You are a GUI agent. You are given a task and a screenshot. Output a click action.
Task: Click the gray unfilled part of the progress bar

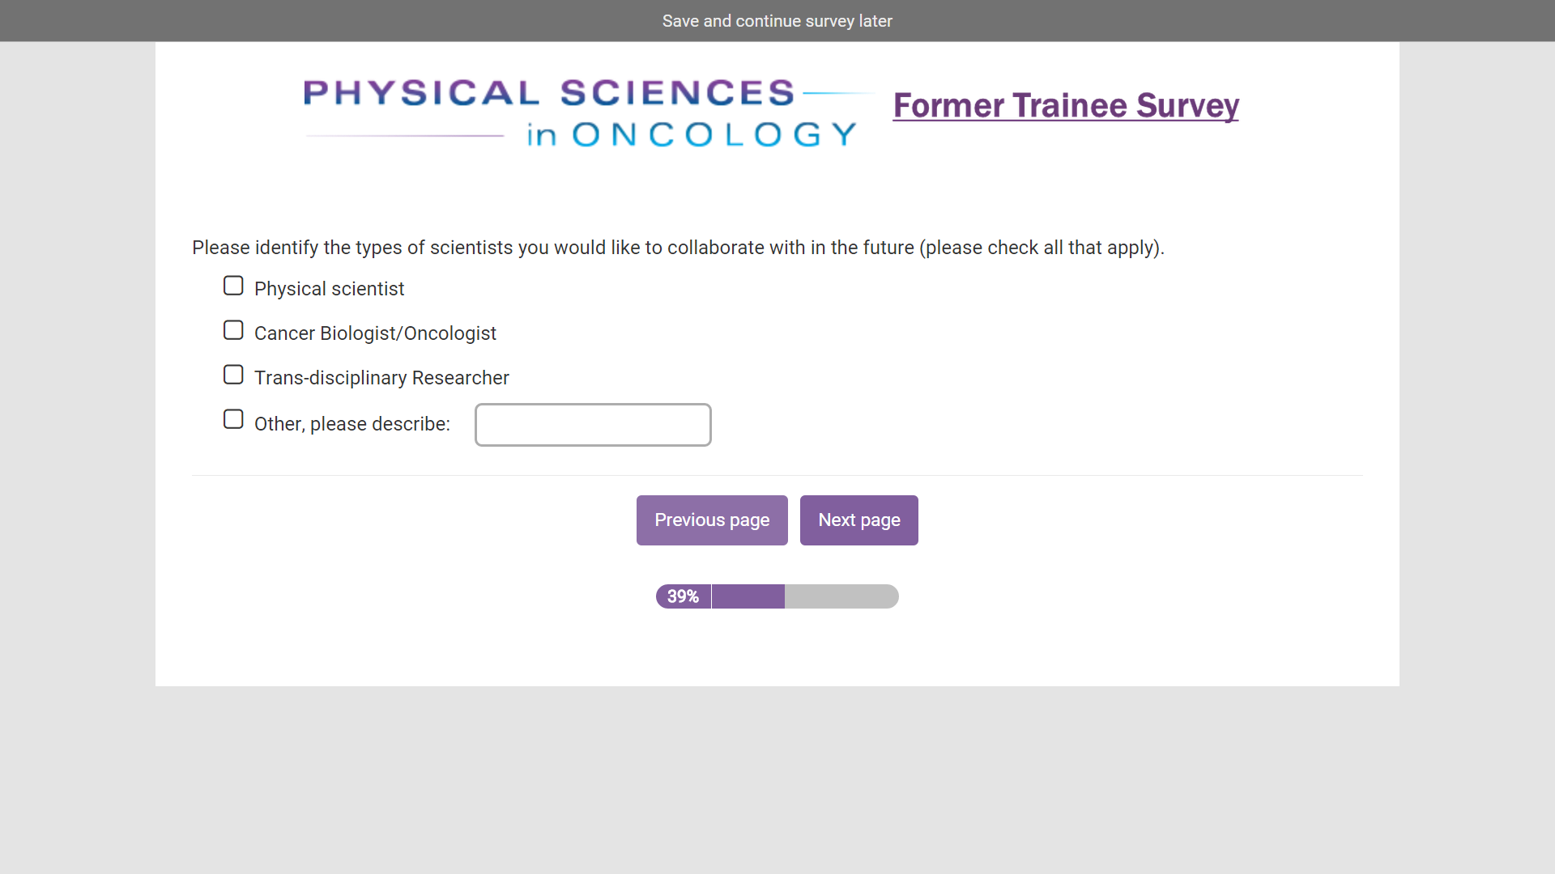(x=841, y=596)
